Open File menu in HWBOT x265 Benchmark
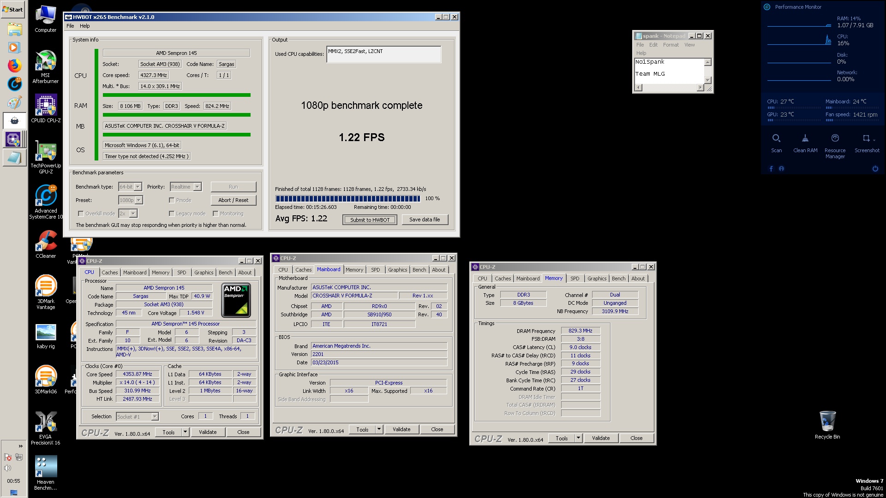The width and height of the screenshot is (886, 498). click(70, 26)
